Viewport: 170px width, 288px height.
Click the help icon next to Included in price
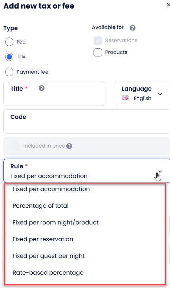(x=69, y=146)
